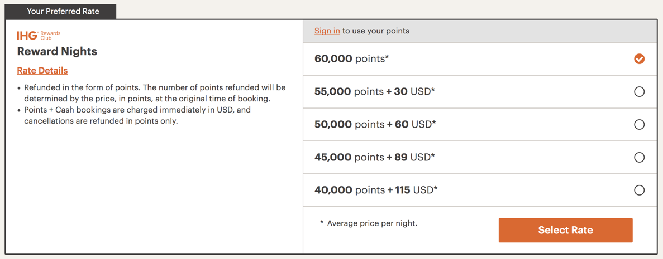The image size is (663, 259).
Task: Click the "40,000 points + 115 USD*" label text
Action: (376, 190)
